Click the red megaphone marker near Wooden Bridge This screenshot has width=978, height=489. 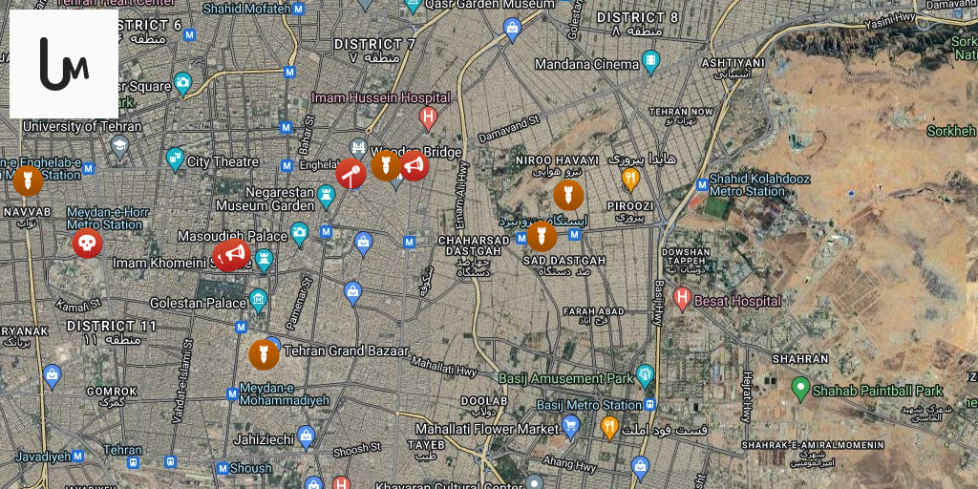coord(414,166)
